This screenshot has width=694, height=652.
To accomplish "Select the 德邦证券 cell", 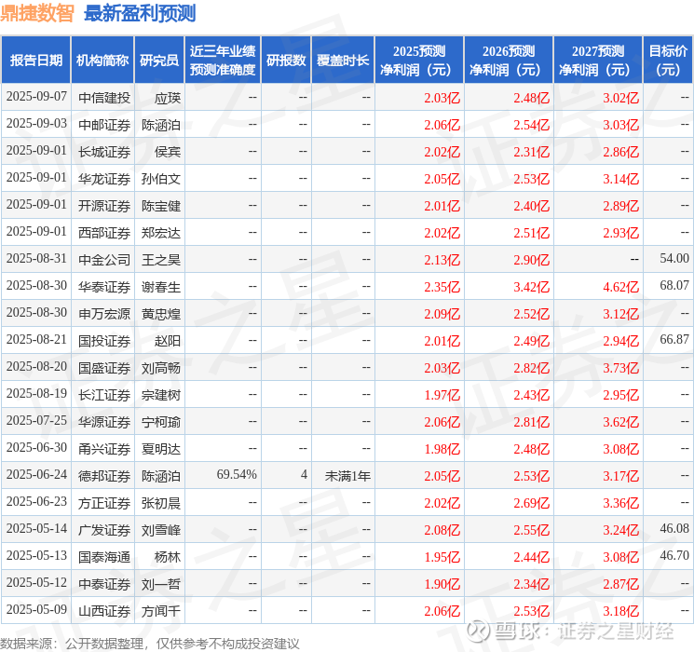I will (104, 476).
